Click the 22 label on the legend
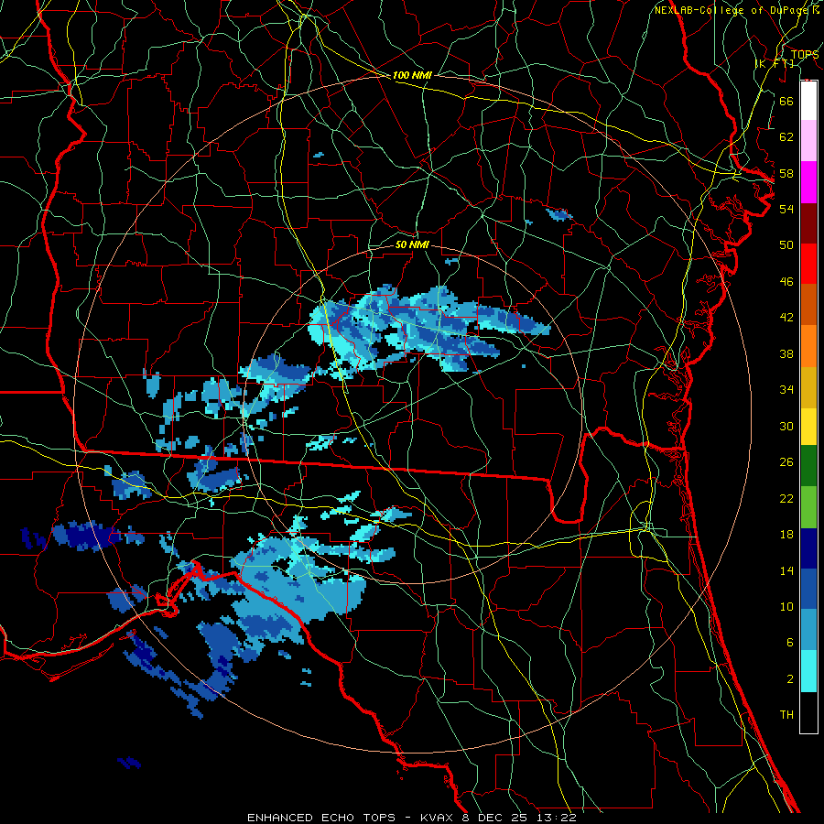Screen dimensions: 824x824 point(786,498)
